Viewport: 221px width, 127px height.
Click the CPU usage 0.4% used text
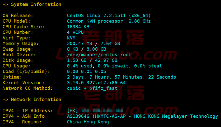pos(79,66)
